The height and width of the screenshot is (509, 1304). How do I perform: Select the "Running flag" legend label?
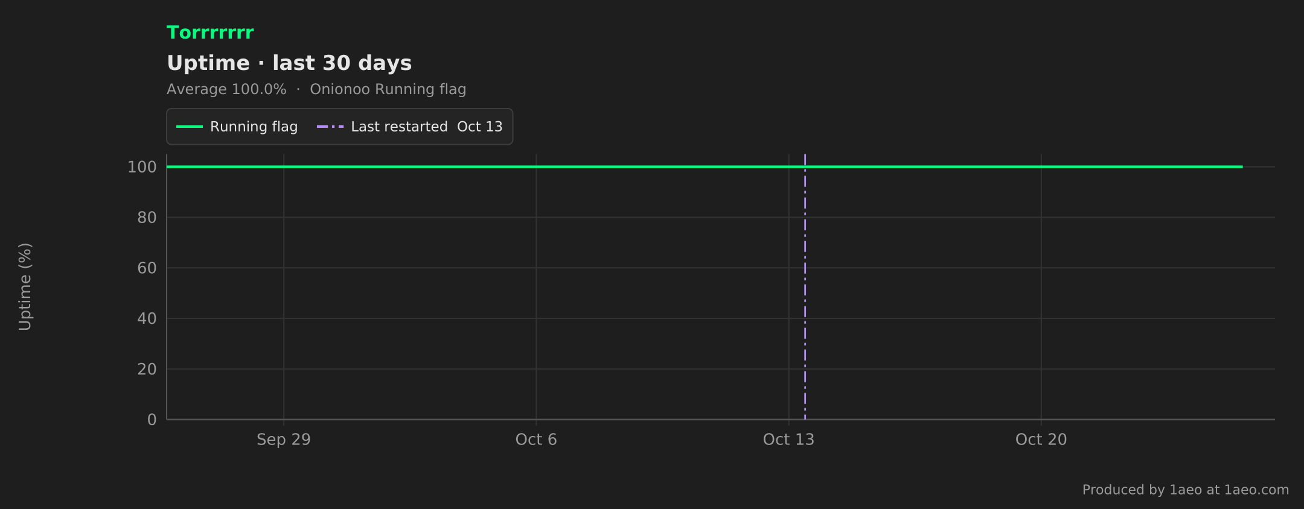tap(254, 127)
